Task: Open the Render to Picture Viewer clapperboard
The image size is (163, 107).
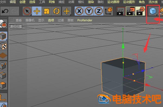Action: [130, 11]
